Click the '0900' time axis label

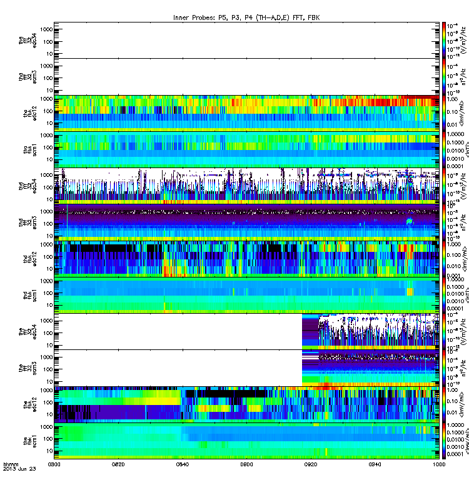(x=246, y=464)
